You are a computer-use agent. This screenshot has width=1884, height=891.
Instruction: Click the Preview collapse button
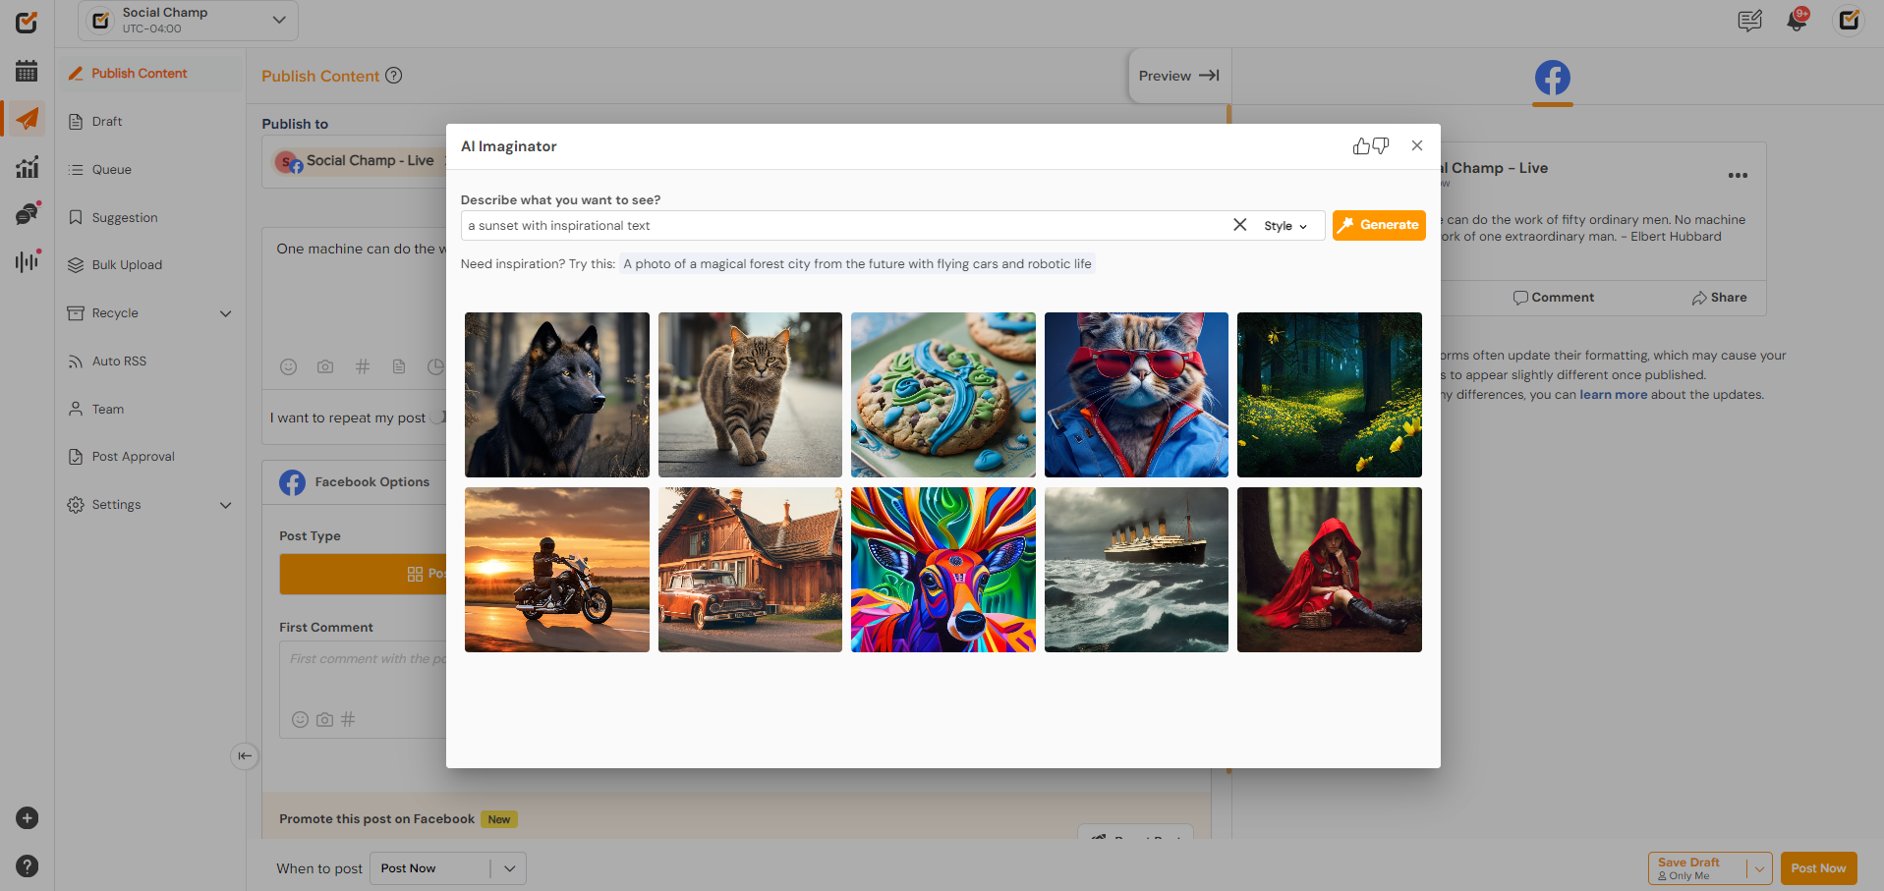1179,76
